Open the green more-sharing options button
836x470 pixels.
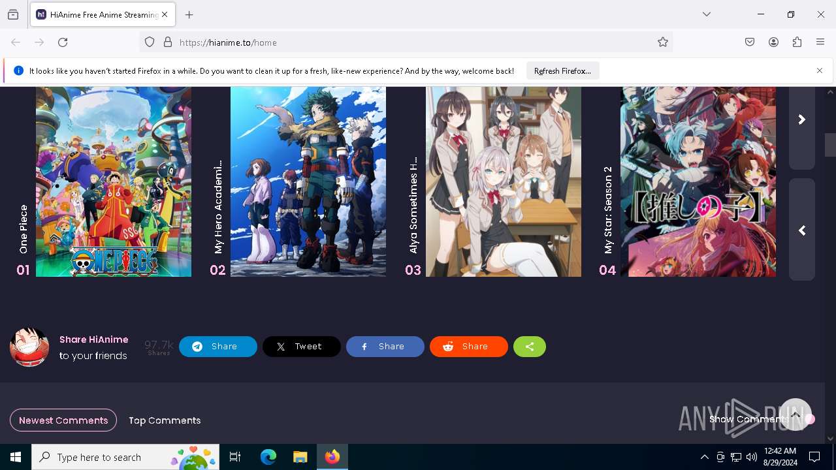tap(530, 347)
